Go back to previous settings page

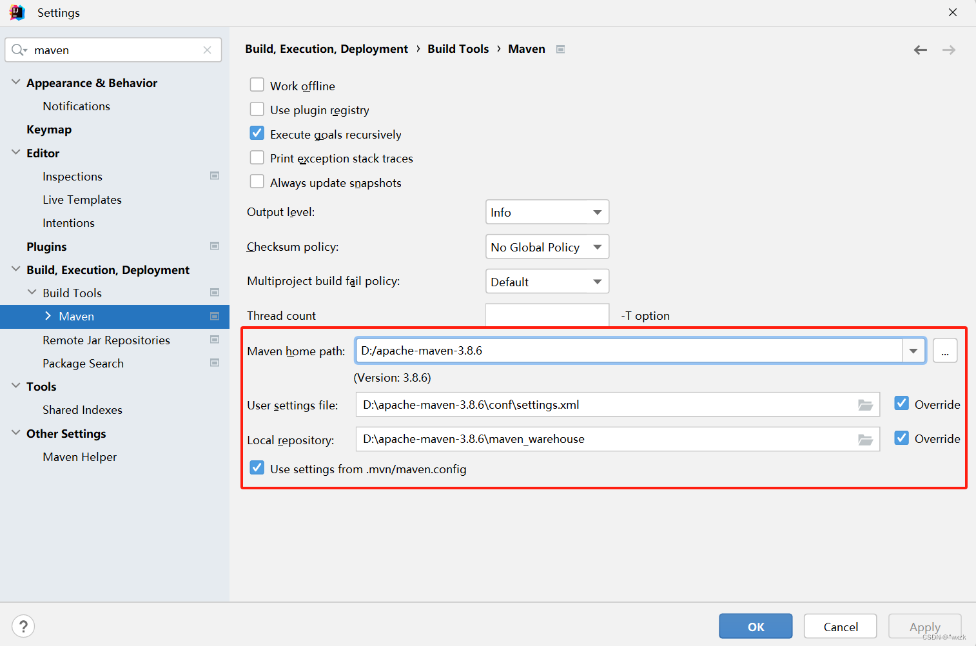[x=921, y=50]
